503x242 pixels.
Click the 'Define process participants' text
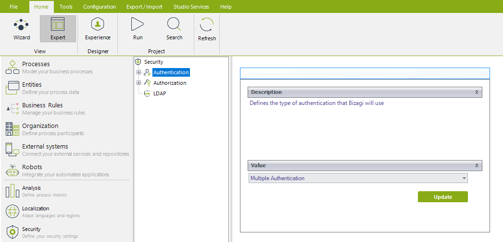[53, 133]
